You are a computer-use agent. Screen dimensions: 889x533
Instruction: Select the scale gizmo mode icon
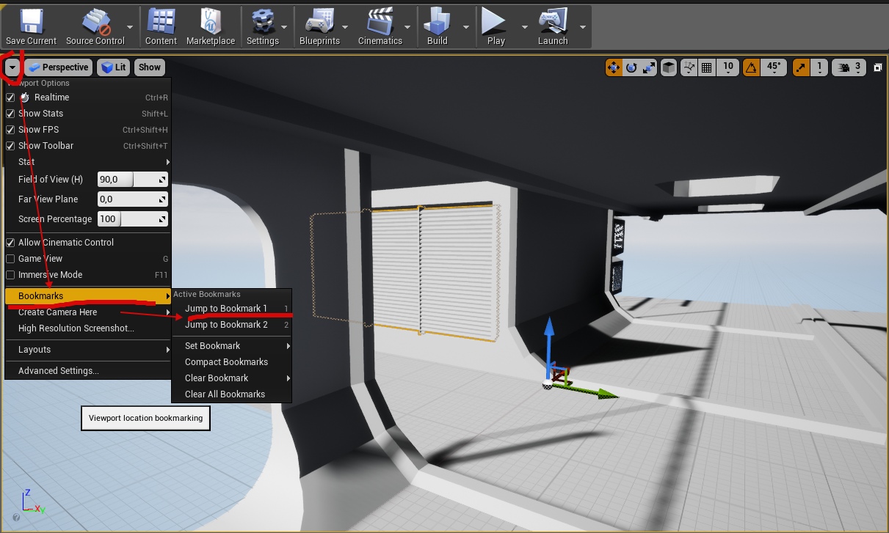tap(649, 67)
